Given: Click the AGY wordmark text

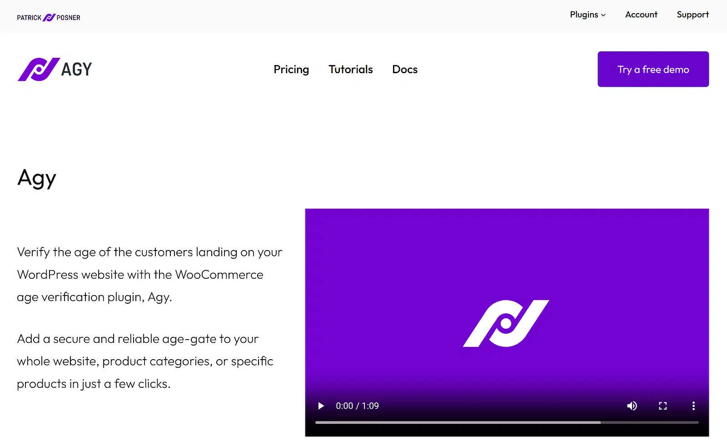Looking at the screenshot, I should (x=77, y=70).
